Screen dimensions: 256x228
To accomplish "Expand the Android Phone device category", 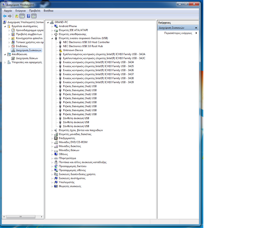I will tap(52, 26).
